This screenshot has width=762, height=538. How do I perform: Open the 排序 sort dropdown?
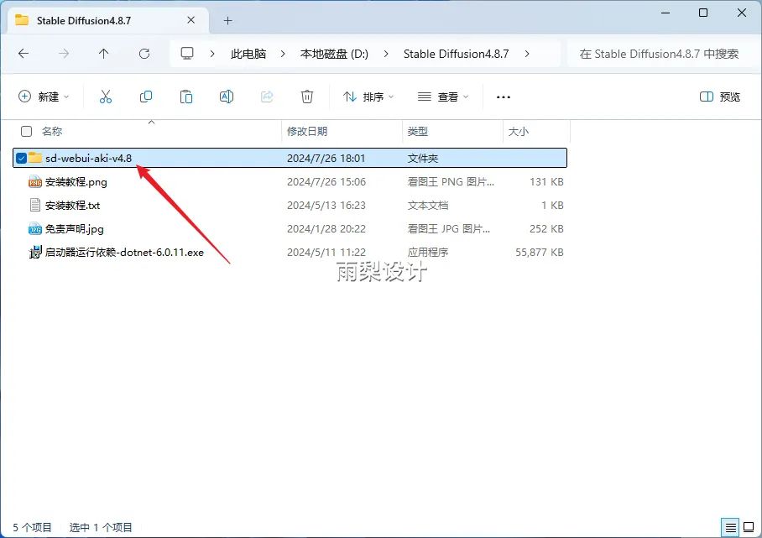[368, 97]
